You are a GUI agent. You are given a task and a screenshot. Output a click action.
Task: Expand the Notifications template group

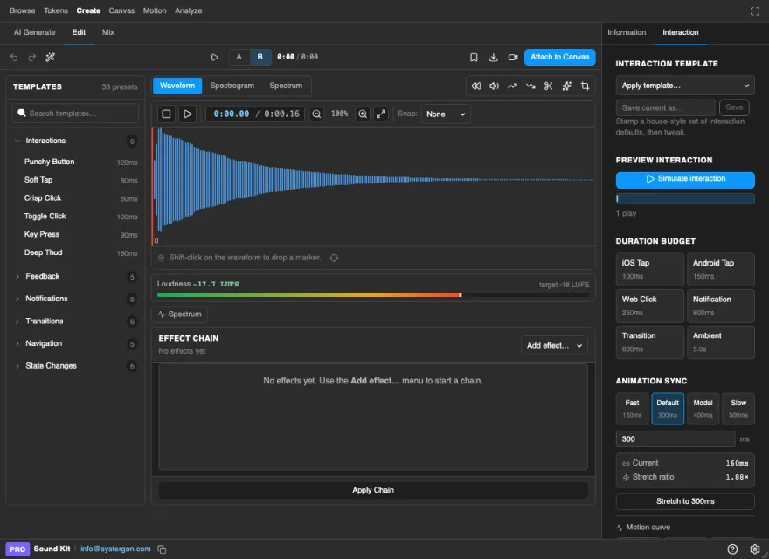click(75, 299)
